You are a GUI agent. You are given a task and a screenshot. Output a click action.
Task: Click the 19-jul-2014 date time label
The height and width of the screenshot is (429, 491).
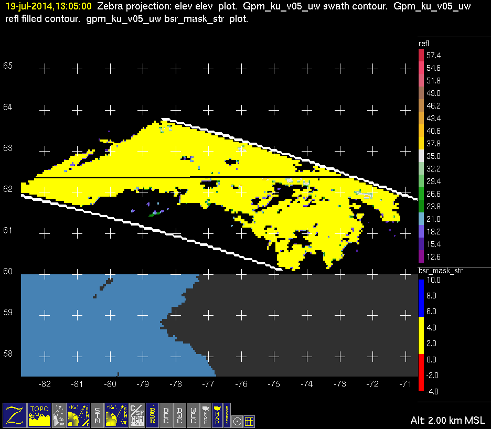(48, 7)
